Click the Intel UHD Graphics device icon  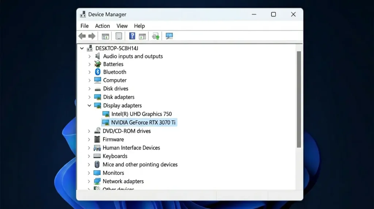106,114
